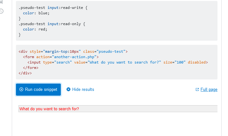Viewport: 228px width, 136px height.
Task: Click the input type="search" code line
Action: (117, 62)
